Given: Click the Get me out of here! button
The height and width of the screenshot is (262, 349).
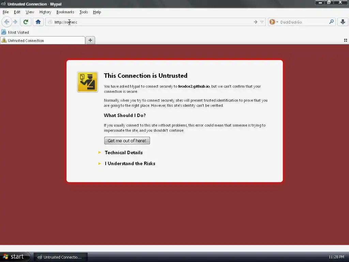Looking at the screenshot, I should [x=127, y=141].
